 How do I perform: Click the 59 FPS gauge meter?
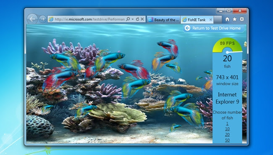227,45
